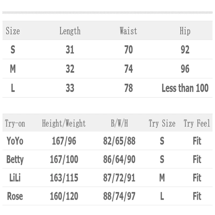215x215 pixels.
Task: Click the Try-on column header
Action: tap(15, 123)
